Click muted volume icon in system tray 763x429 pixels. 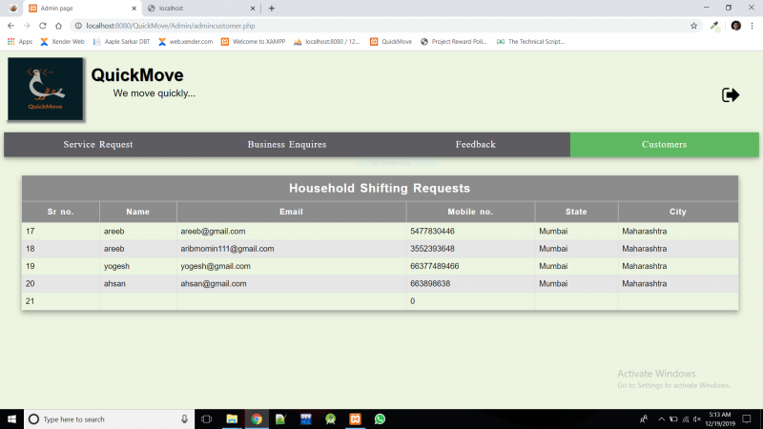tap(697, 419)
